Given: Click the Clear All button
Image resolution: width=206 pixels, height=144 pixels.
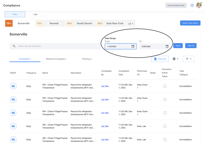Looking at the screenshot, I should point(191,46).
